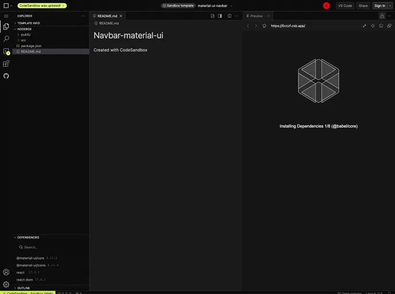
Task: Click the Share button
Action: pos(363,6)
